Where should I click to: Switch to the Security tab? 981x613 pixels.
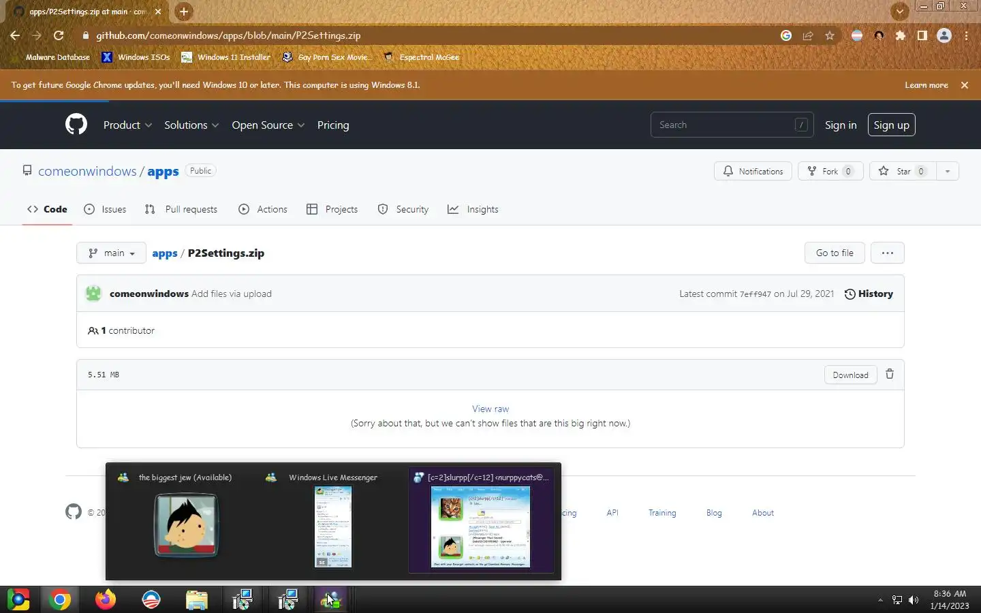(403, 209)
